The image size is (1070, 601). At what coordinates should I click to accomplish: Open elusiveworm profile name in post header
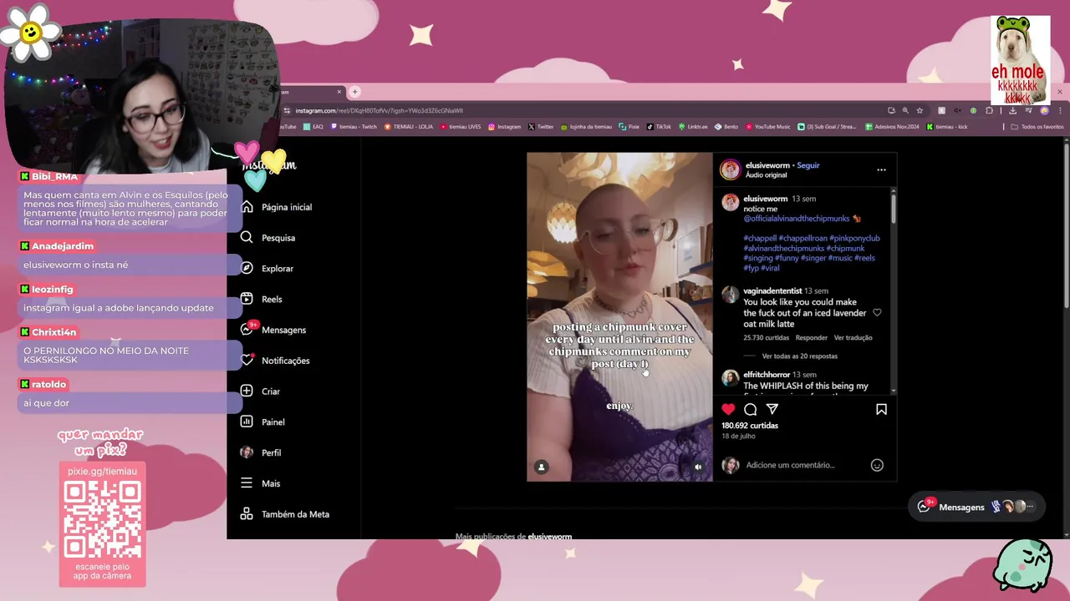point(767,165)
